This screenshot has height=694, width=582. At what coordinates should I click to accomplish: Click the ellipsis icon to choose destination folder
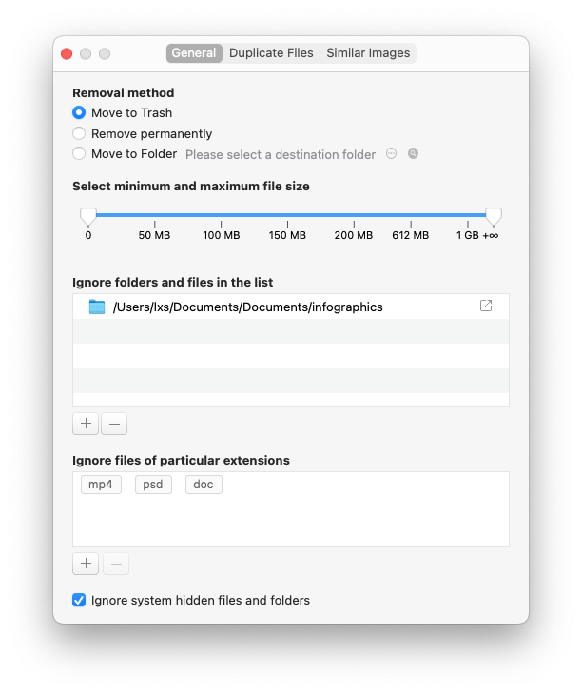point(391,153)
